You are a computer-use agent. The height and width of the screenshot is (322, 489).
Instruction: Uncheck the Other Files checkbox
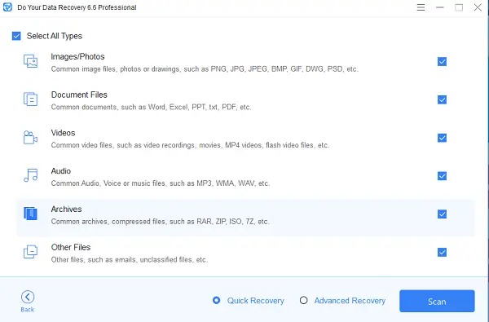(x=442, y=252)
